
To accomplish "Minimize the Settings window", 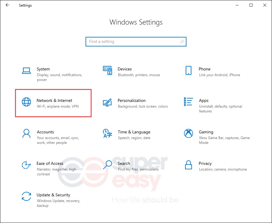I will 237,5.
